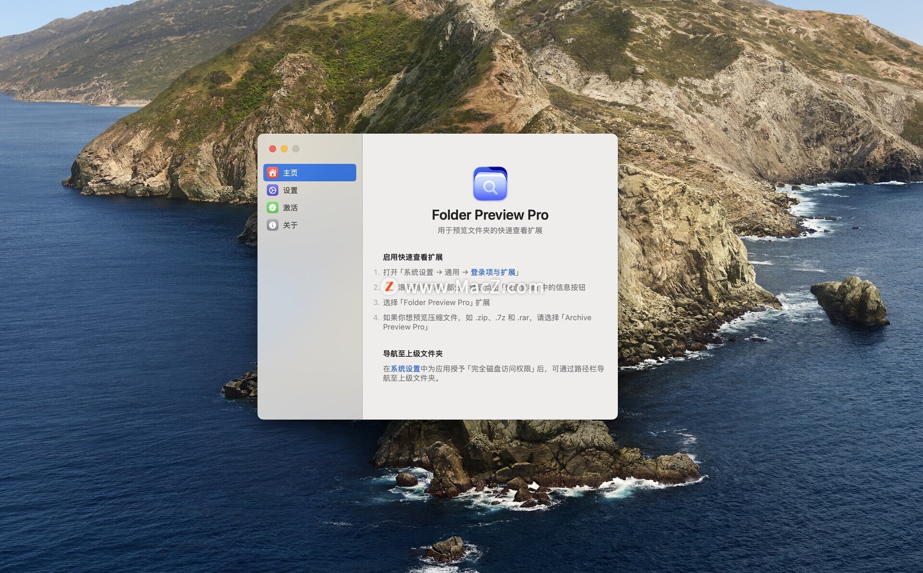Open the 登录项与扩展 link
923x573 pixels.
[493, 272]
